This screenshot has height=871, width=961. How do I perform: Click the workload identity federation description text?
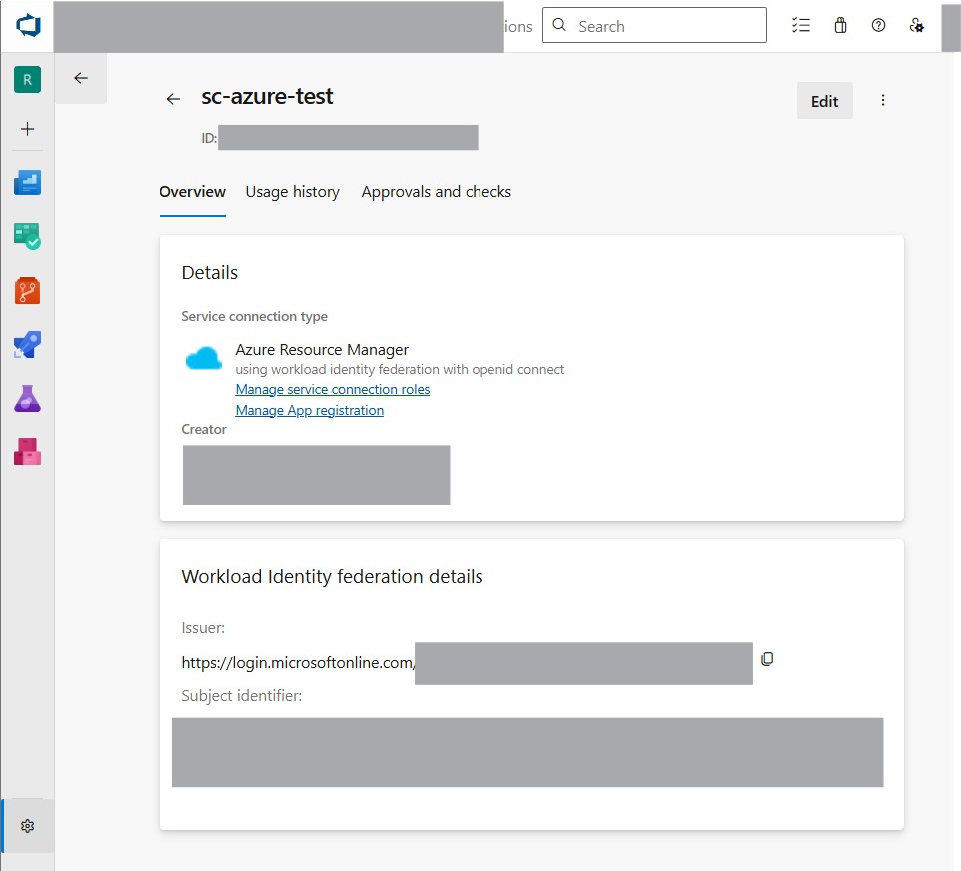point(400,370)
